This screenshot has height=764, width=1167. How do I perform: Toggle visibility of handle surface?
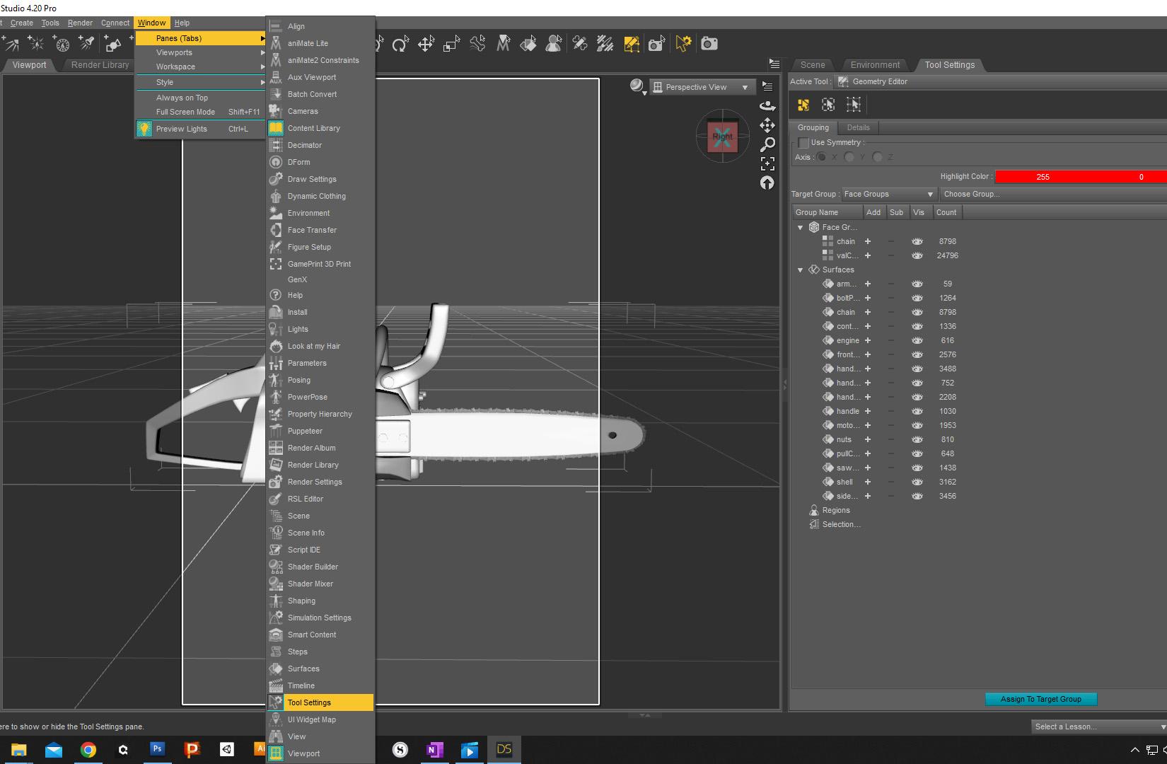pos(917,411)
